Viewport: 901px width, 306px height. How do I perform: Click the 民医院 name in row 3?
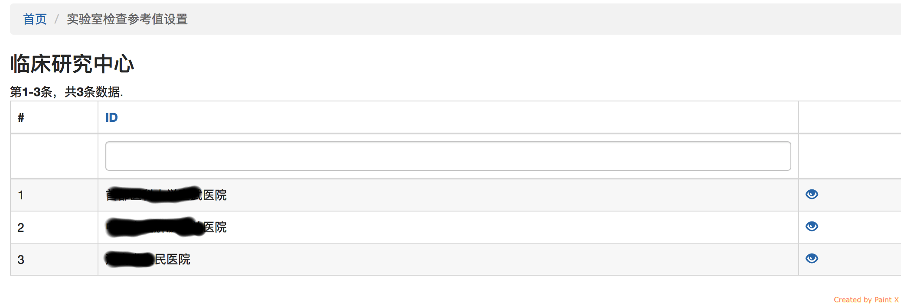(148, 259)
